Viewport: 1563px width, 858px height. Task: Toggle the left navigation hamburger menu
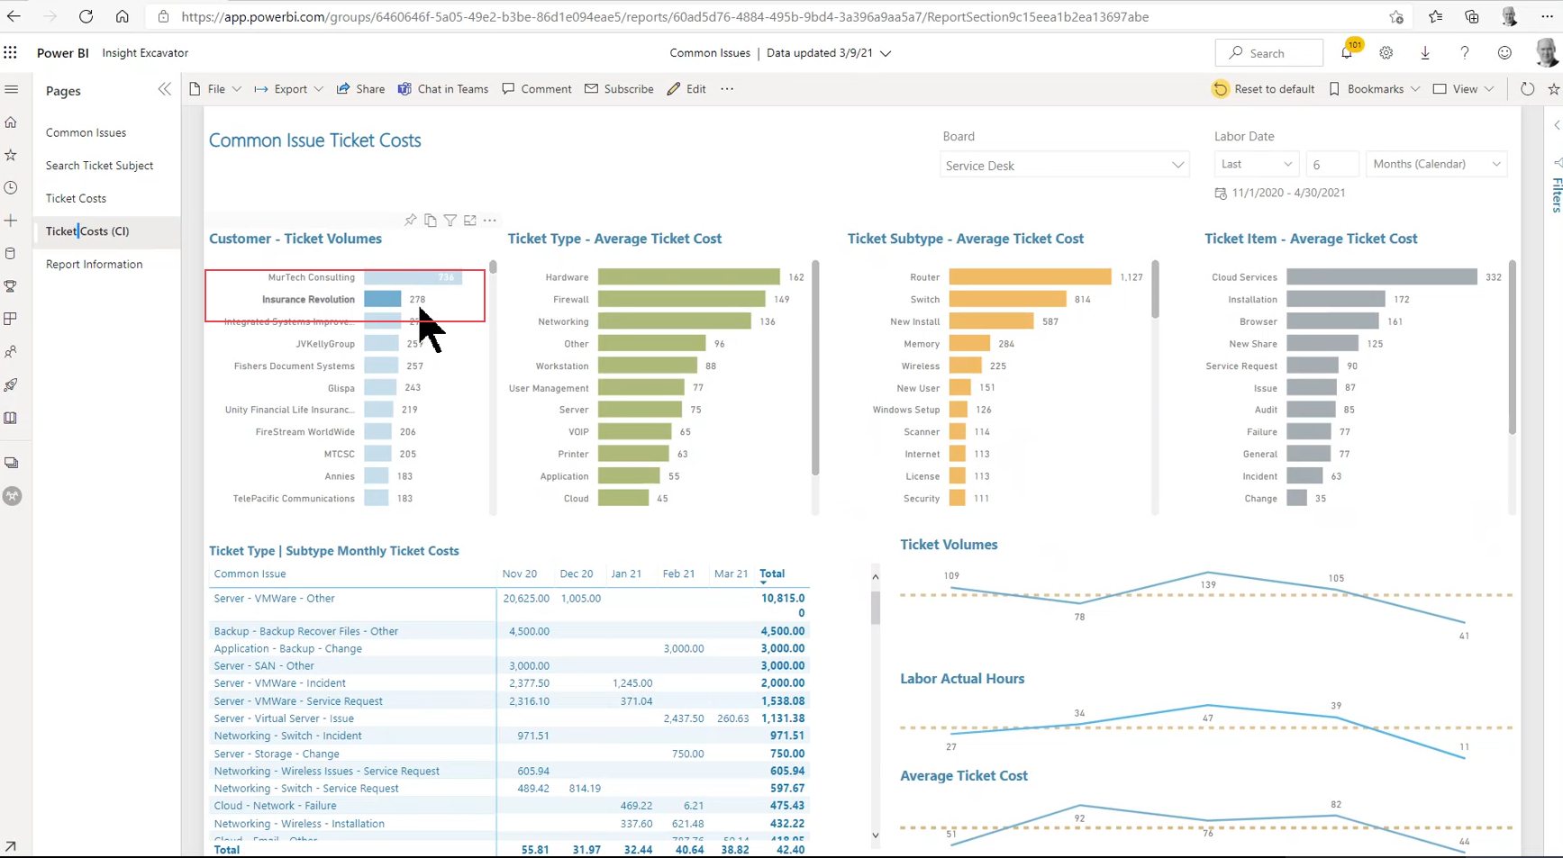12,89
